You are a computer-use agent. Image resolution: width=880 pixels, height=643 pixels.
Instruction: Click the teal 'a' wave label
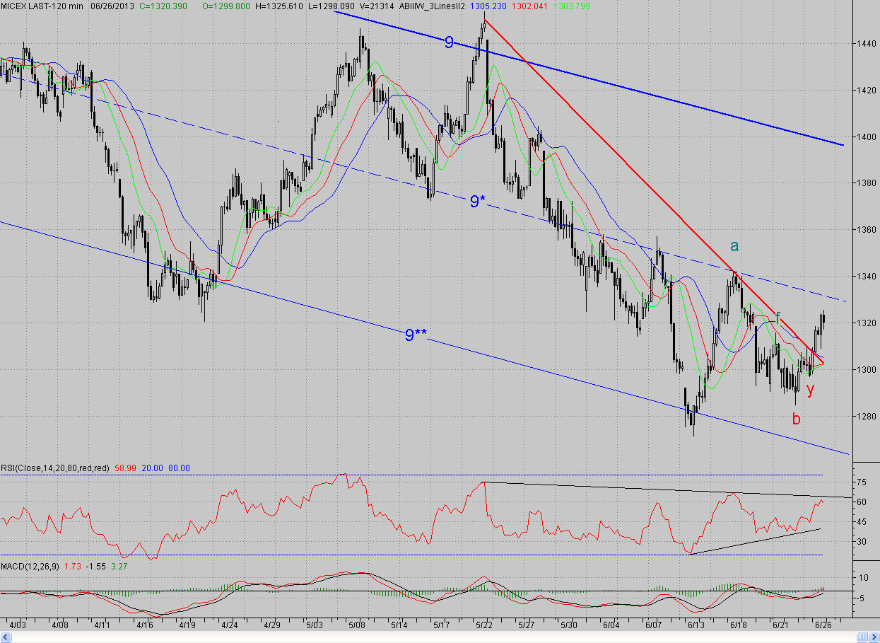(734, 246)
